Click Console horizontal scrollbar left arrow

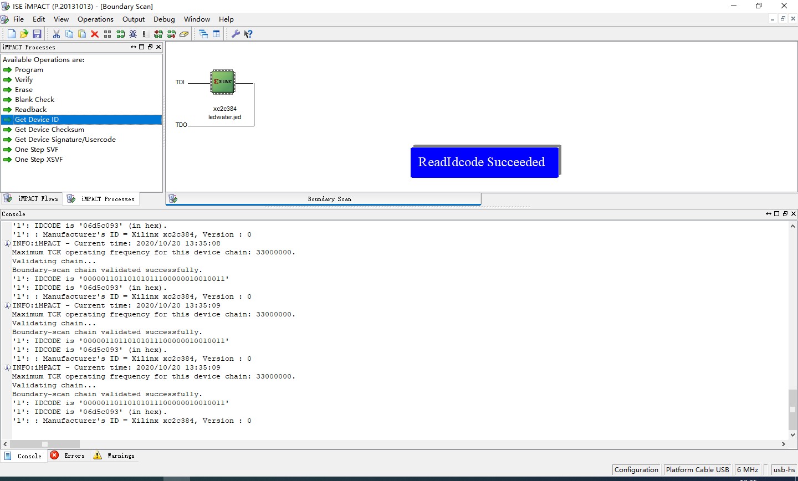coord(5,444)
